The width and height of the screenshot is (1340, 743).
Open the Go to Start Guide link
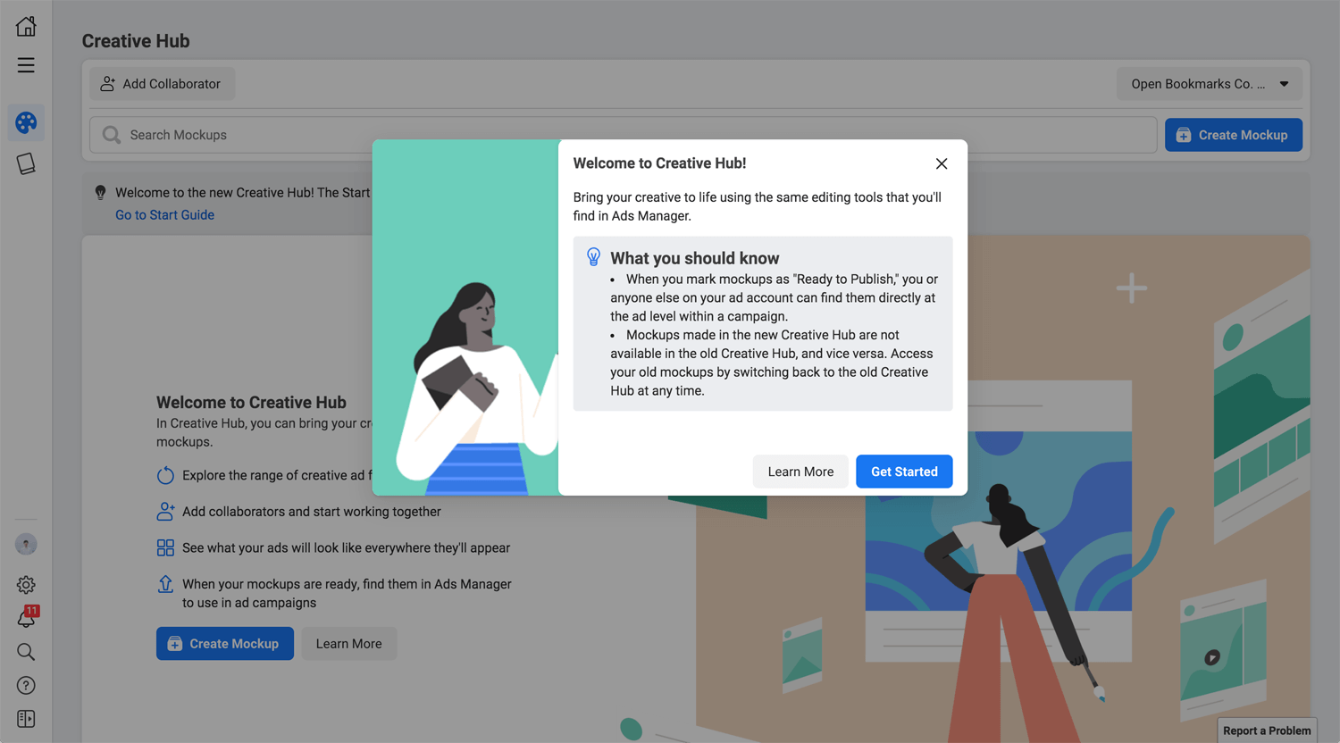[164, 215]
